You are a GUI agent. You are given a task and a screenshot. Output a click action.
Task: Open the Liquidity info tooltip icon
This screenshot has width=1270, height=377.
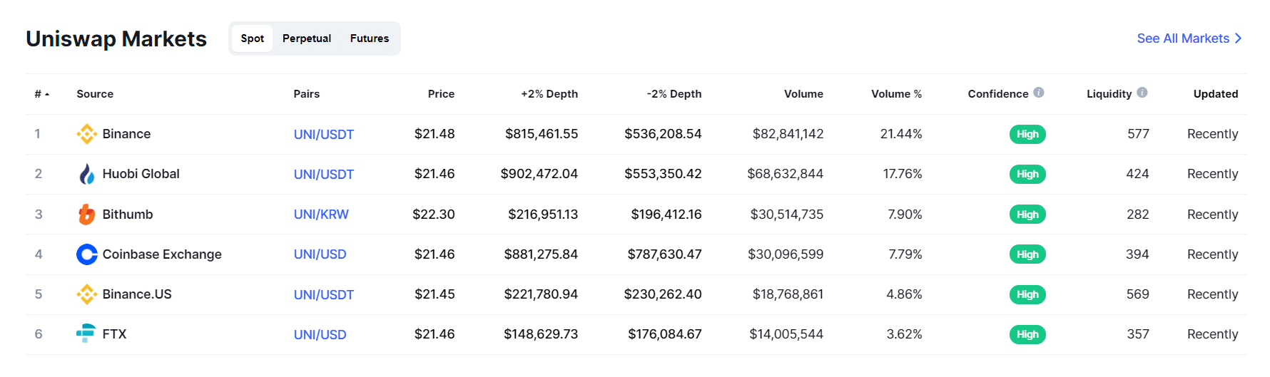1142,93
